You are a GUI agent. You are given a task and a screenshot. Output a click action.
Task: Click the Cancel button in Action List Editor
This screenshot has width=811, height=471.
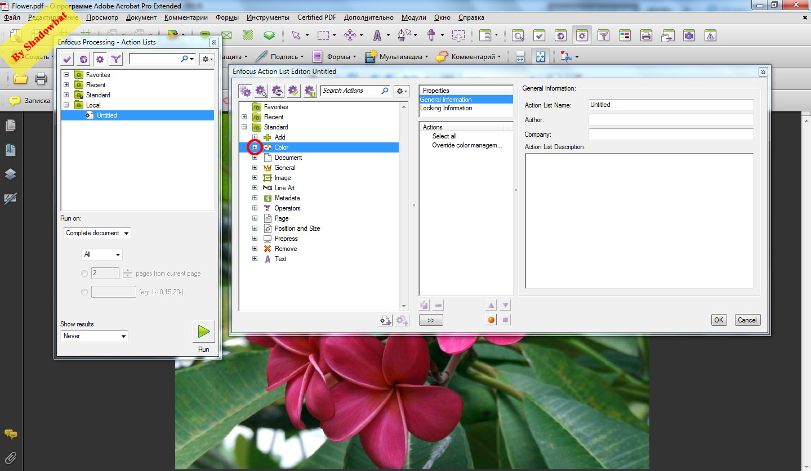(x=747, y=320)
